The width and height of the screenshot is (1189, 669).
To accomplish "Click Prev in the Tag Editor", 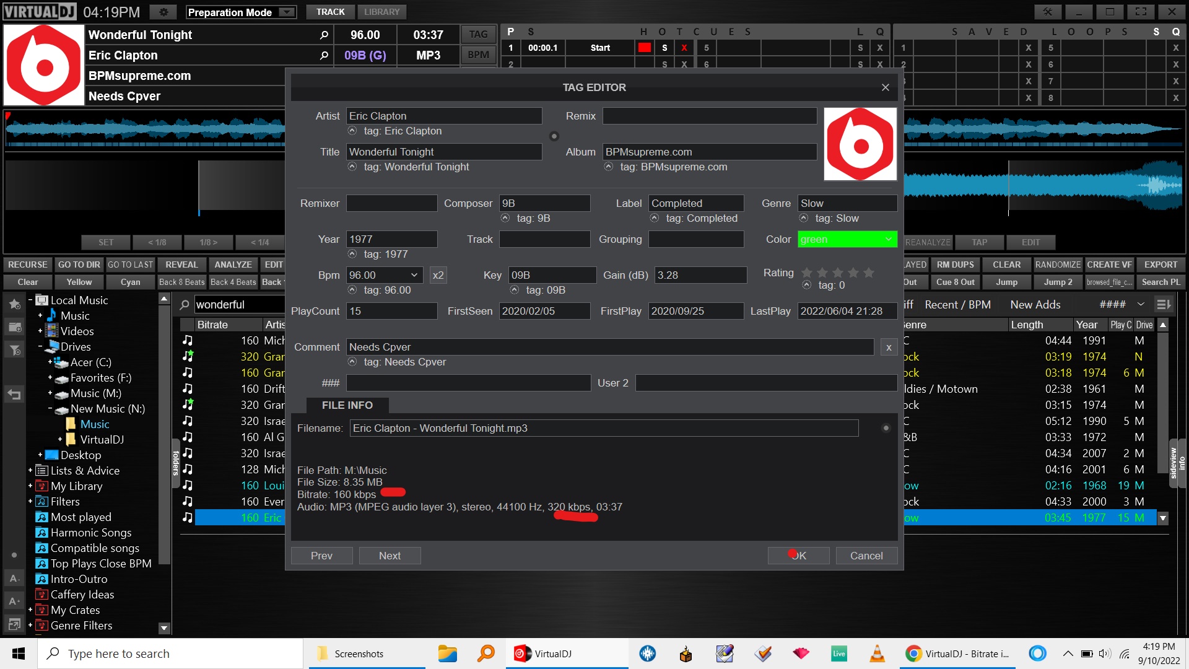I will pos(321,556).
